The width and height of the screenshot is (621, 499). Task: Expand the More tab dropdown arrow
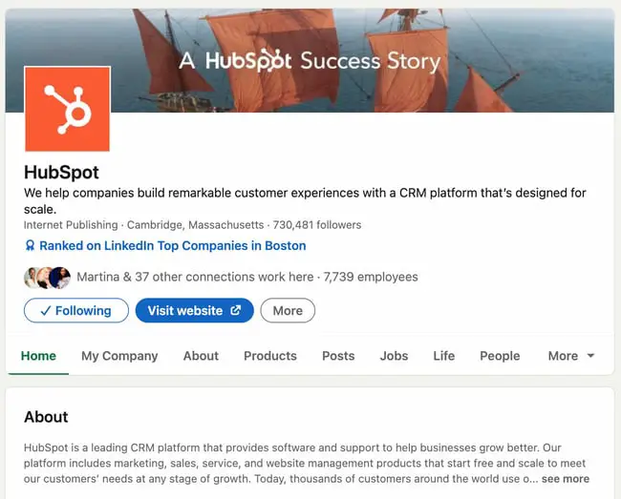pyautogui.click(x=590, y=356)
